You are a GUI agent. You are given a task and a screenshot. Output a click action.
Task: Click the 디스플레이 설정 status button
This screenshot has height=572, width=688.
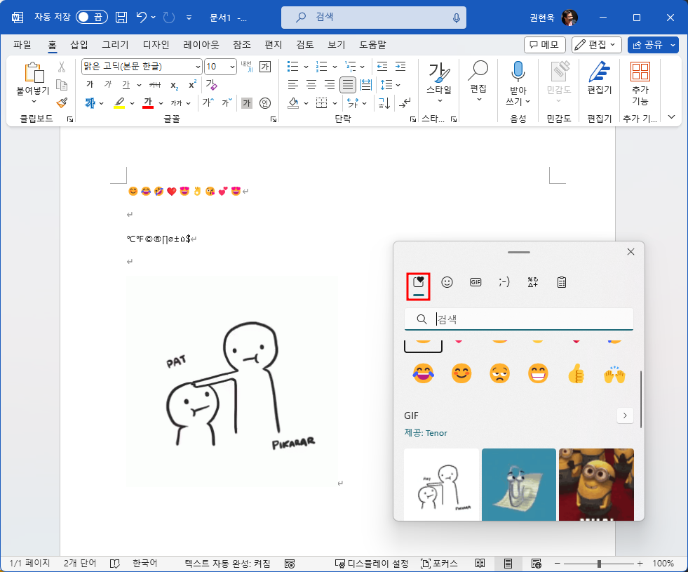coord(371,563)
